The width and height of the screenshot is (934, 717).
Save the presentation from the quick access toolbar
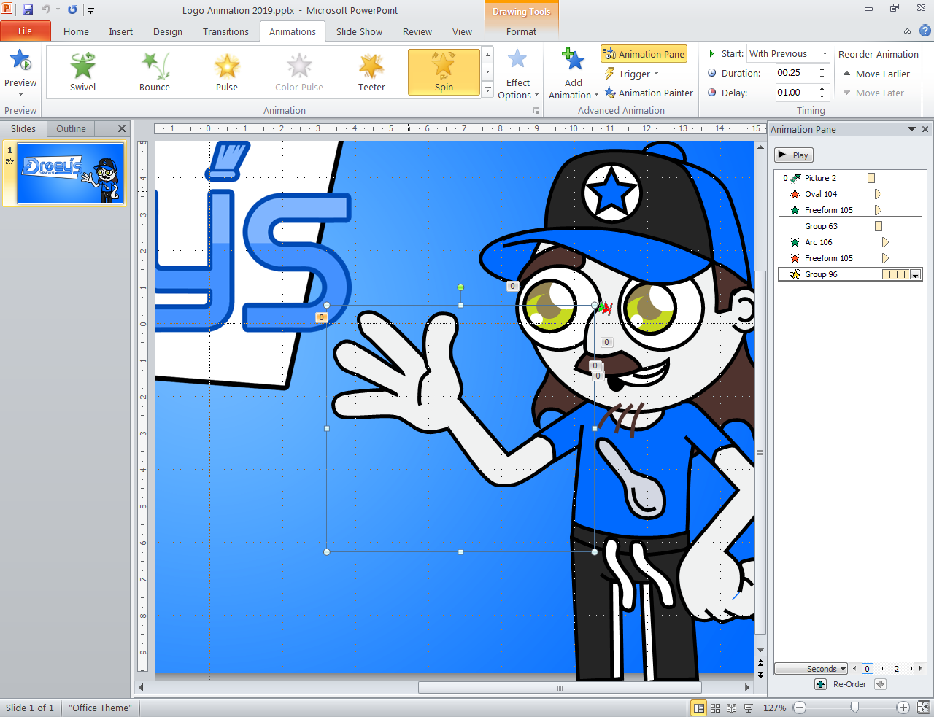pos(28,10)
